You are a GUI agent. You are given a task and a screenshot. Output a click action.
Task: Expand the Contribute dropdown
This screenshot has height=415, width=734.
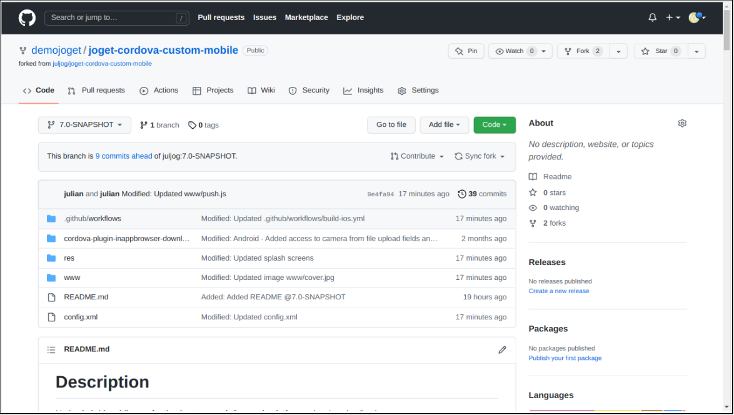417,156
